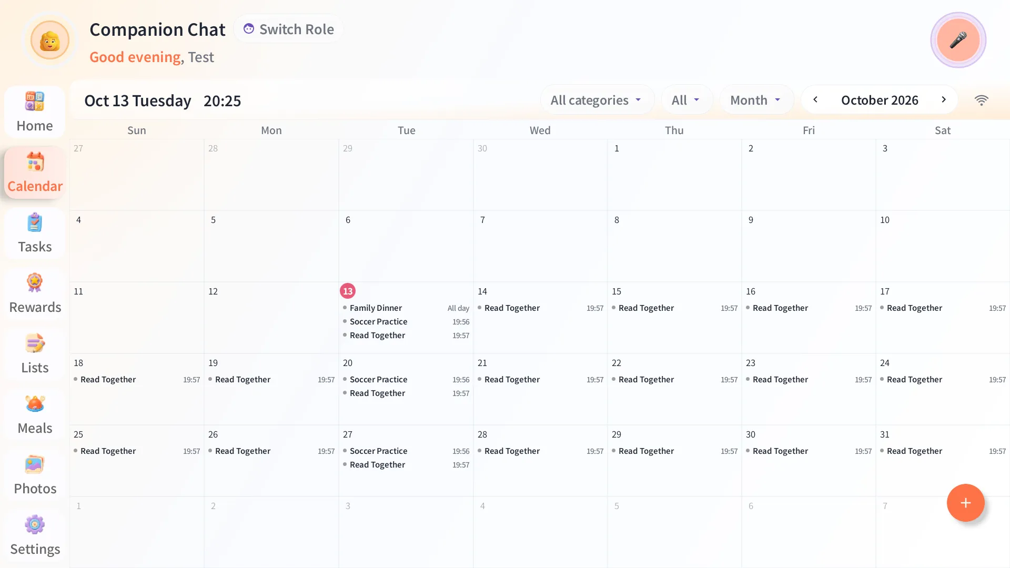Select October 10 day cell
Image resolution: width=1010 pixels, height=568 pixels.
[943, 246]
